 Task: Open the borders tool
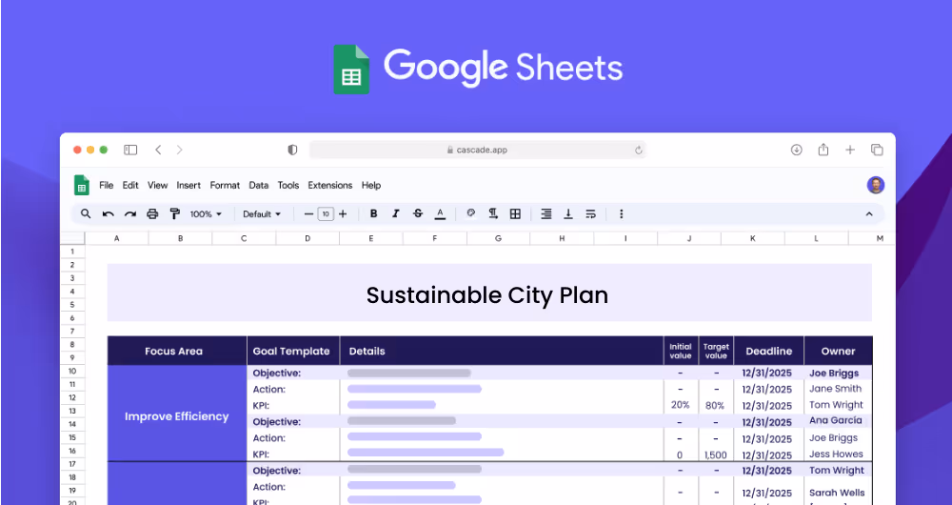tap(515, 214)
